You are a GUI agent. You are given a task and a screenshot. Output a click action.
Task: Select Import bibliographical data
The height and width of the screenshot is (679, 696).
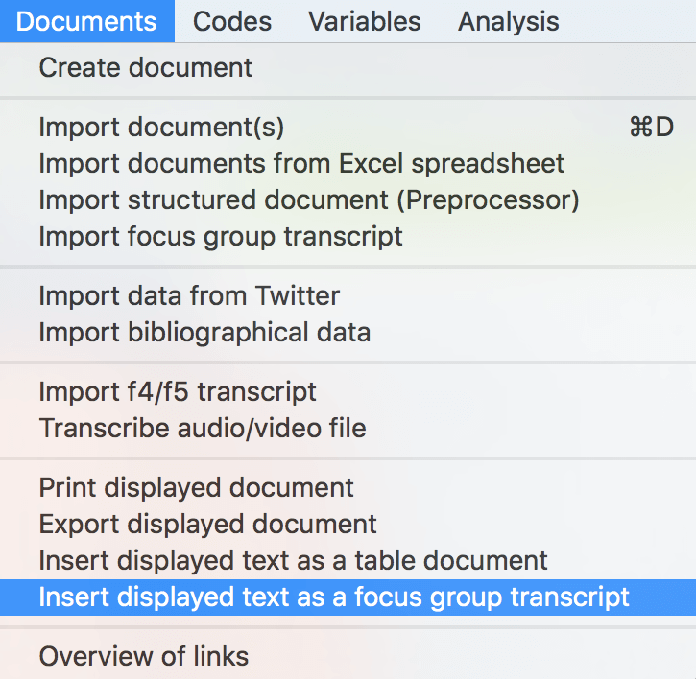(348, 332)
